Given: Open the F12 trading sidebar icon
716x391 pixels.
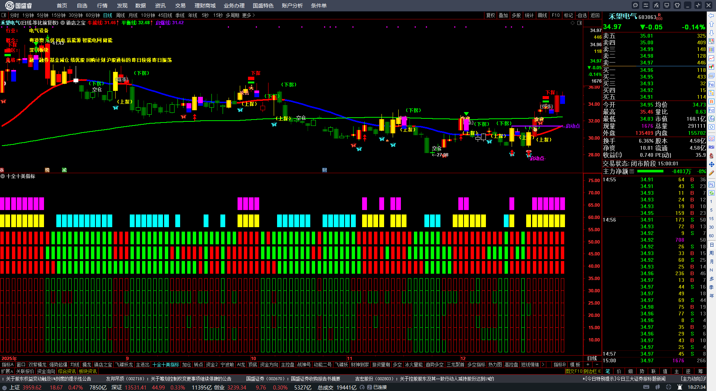Looking at the screenshot, I should coord(712,110).
